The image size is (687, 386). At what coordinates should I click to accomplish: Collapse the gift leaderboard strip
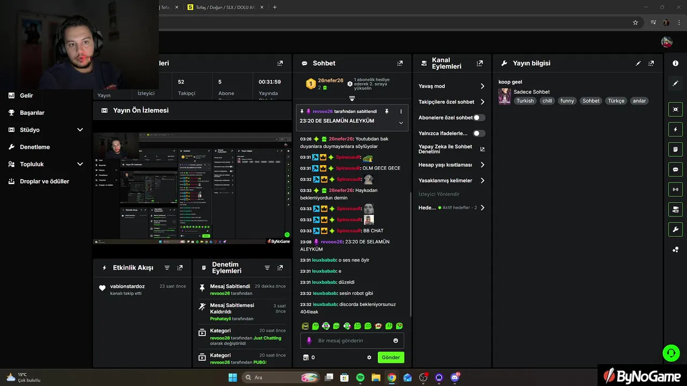352,99
